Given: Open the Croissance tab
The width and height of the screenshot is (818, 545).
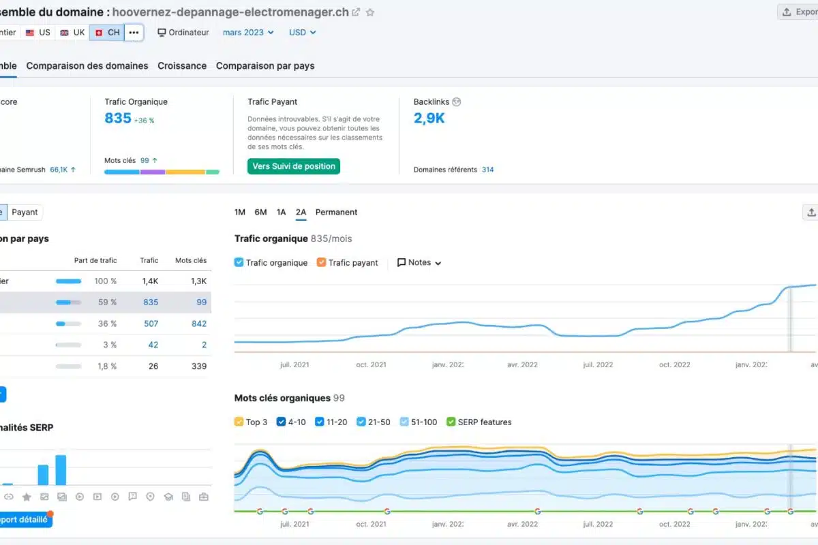Looking at the screenshot, I should click(182, 66).
